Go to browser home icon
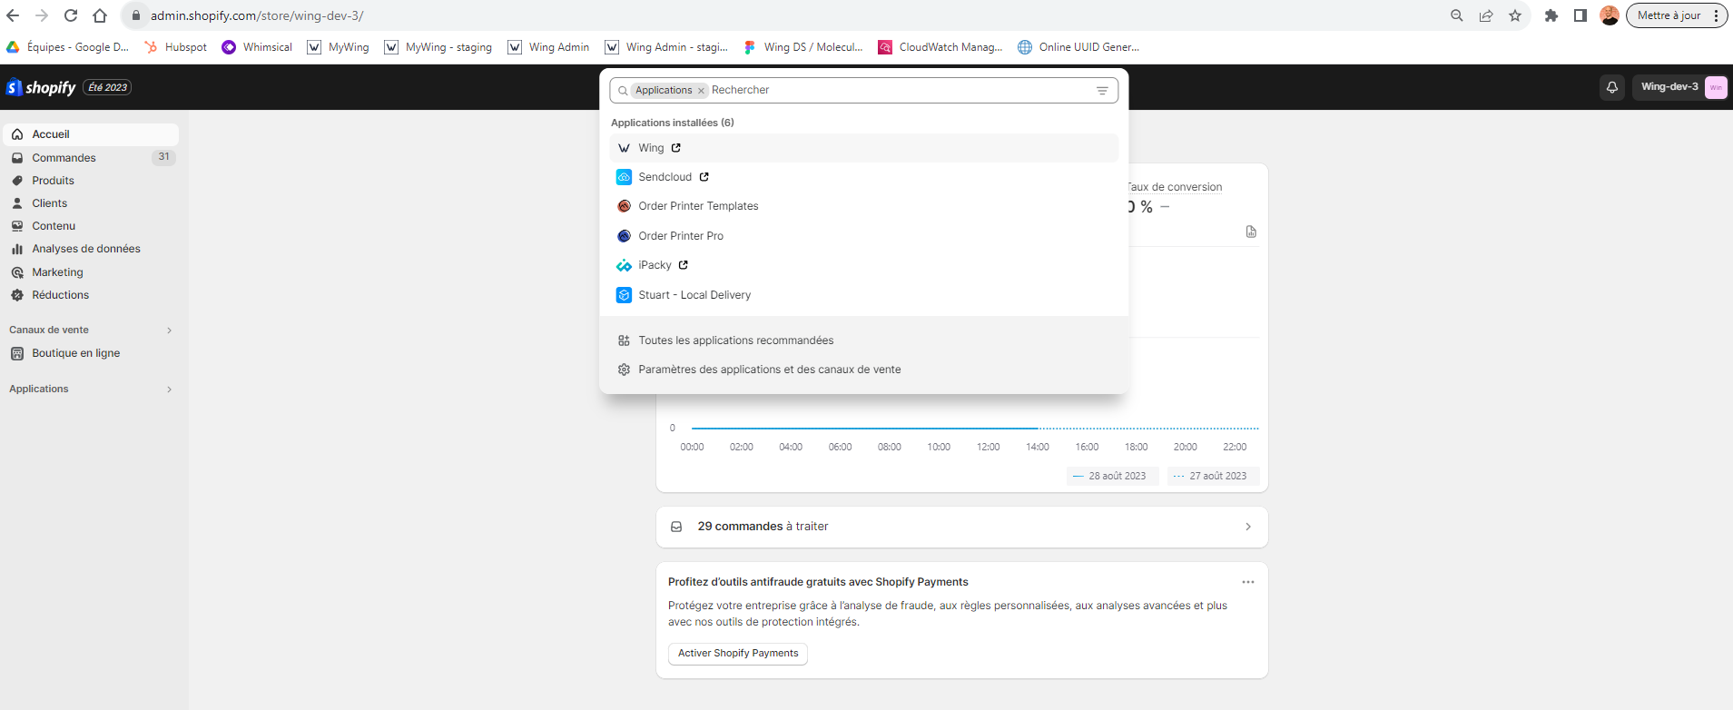Viewport: 1733px width, 710px height. (x=100, y=15)
